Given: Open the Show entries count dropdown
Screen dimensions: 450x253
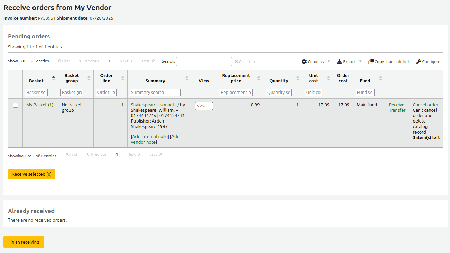Looking at the screenshot, I should point(27,61).
